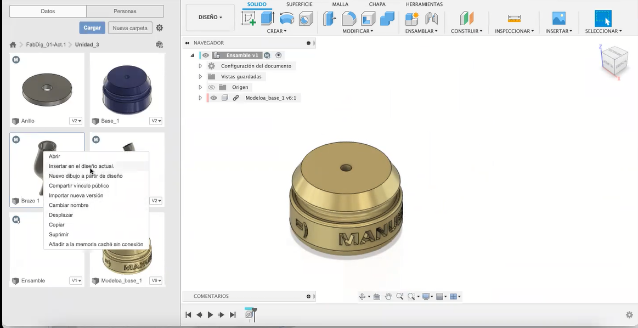Click the Cargar button
This screenshot has height=328, width=638.
92,27
